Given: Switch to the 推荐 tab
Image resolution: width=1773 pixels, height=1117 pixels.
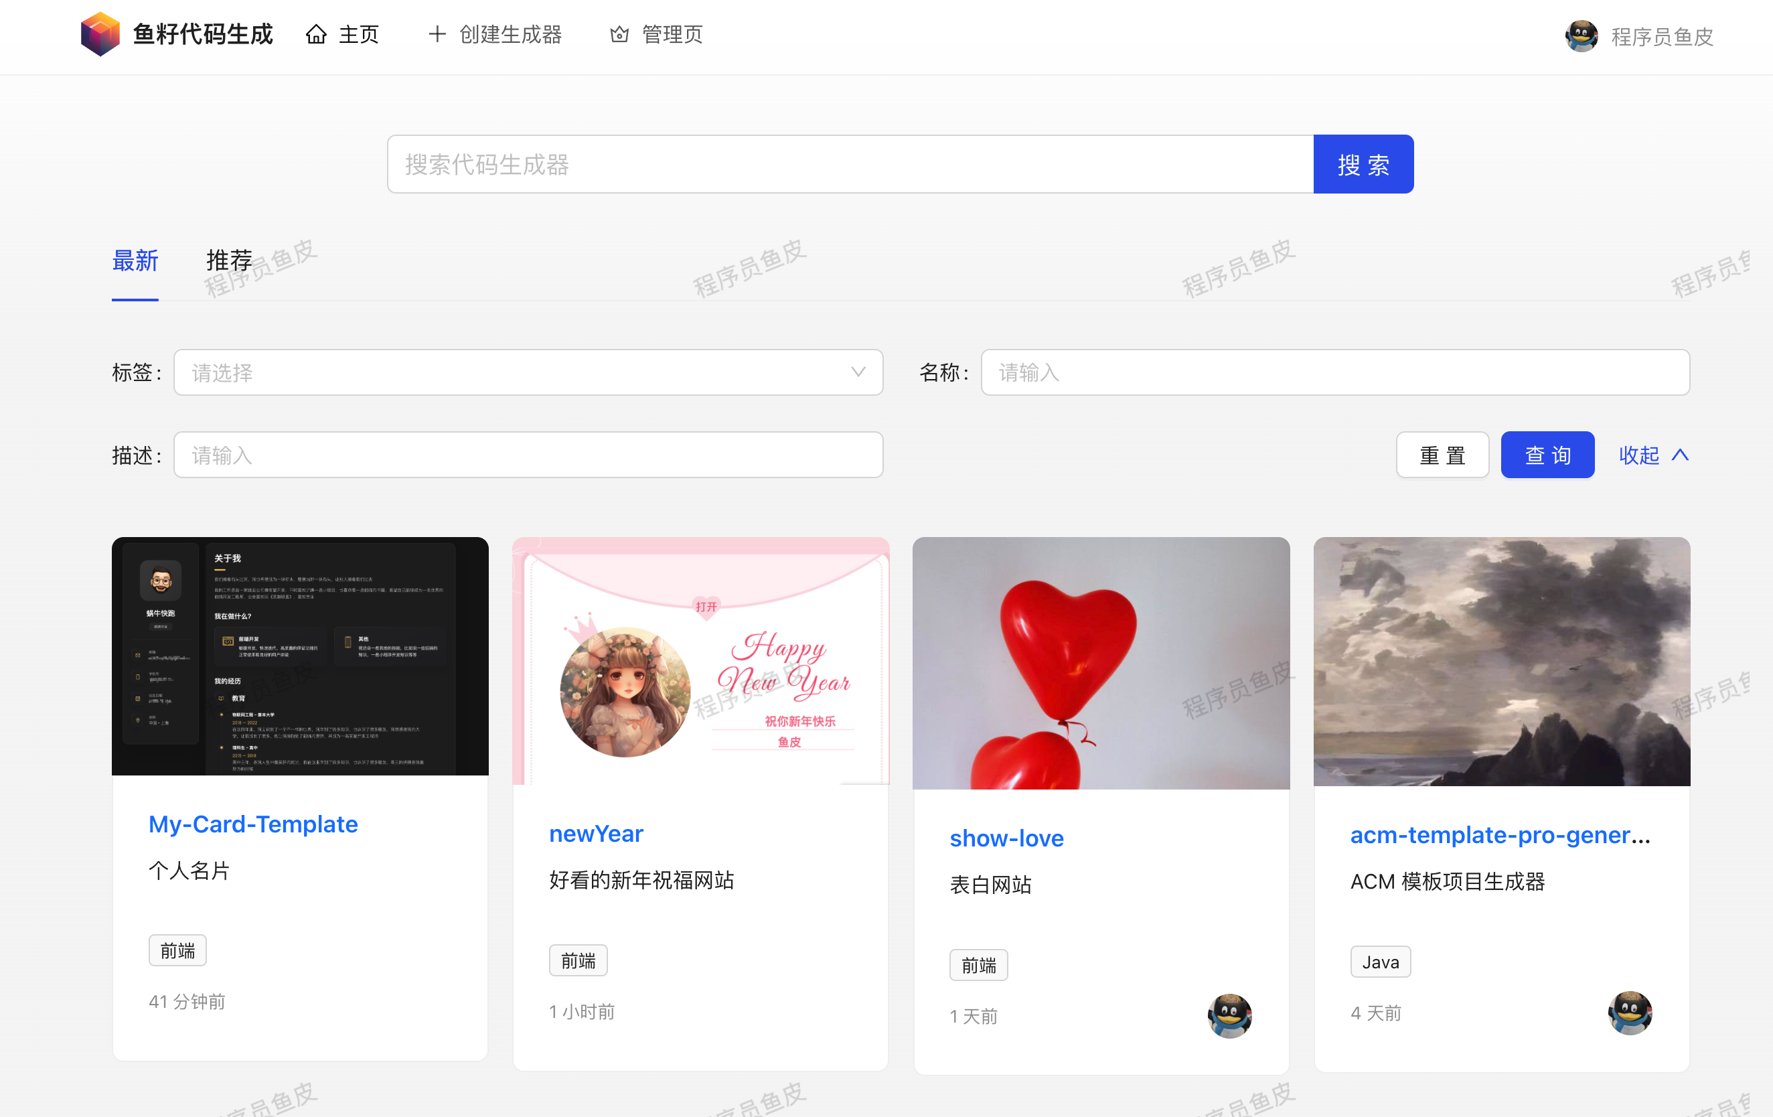Looking at the screenshot, I should coord(229,260).
